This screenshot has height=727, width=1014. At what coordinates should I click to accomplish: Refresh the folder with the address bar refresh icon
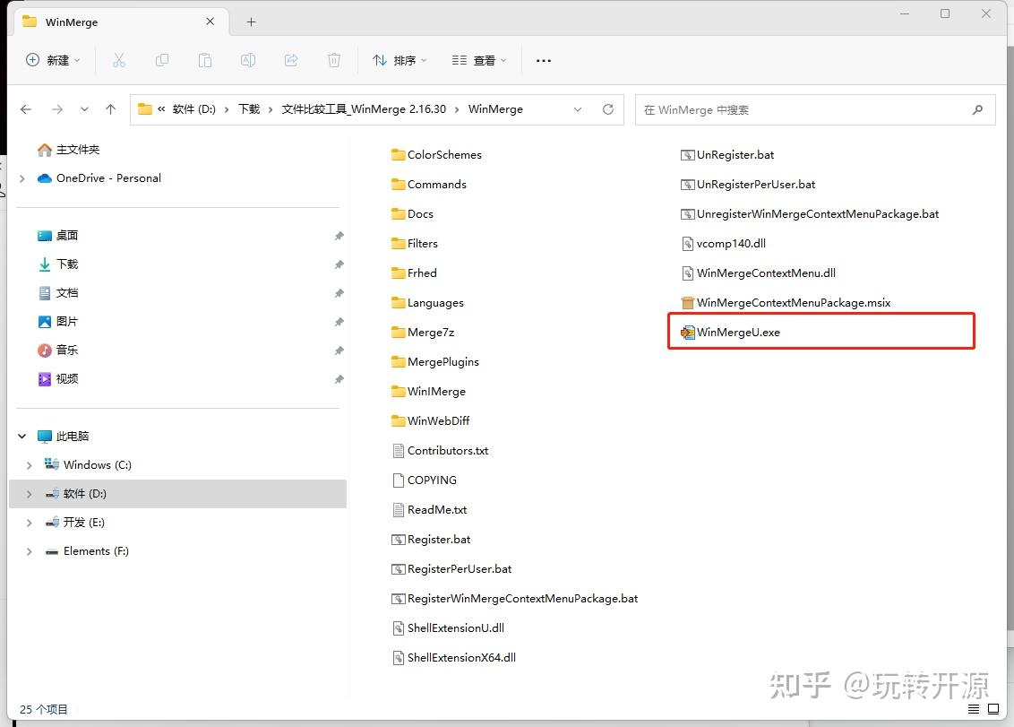(608, 109)
